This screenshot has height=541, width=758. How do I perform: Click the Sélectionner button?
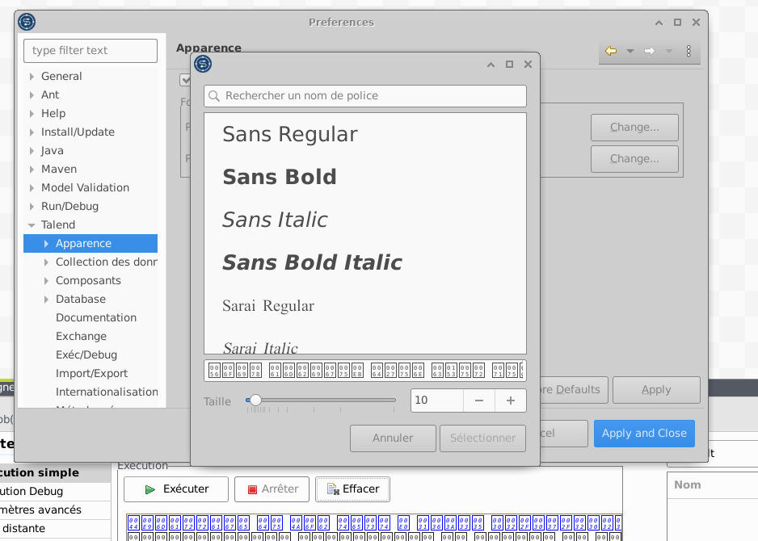coord(483,438)
